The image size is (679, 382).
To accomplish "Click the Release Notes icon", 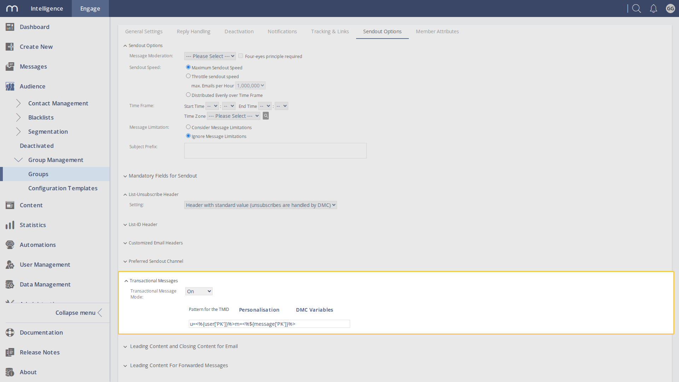I will [10, 352].
